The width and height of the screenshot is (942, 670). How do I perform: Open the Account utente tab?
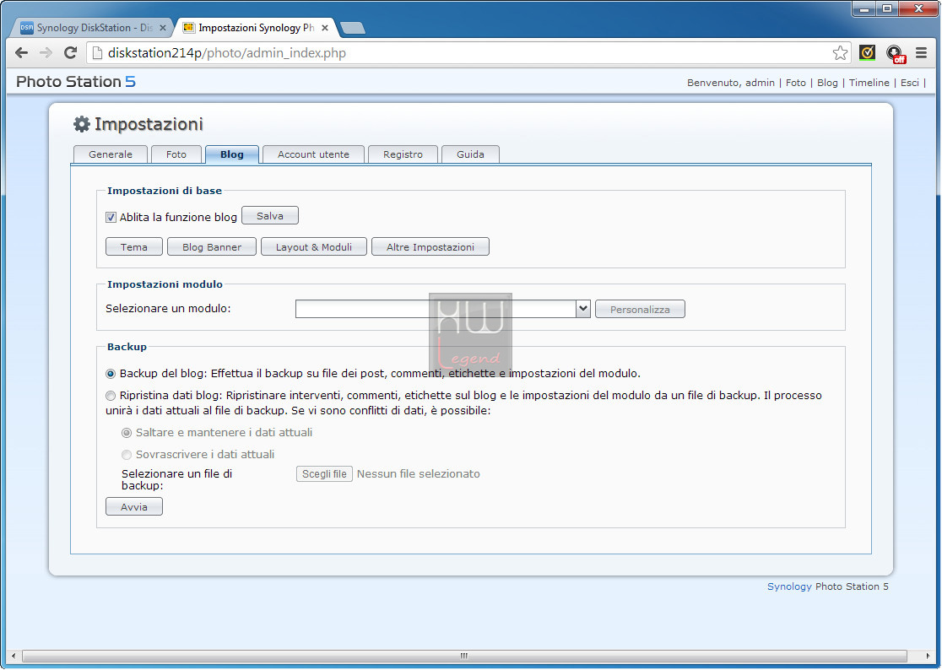[x=314, y=154]
